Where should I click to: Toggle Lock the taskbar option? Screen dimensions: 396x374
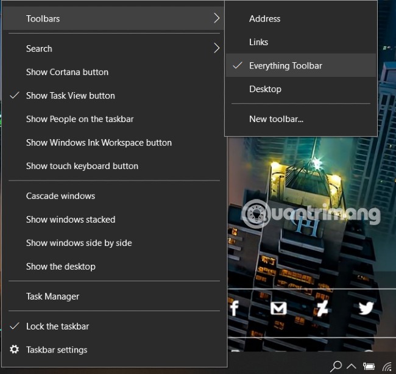(57, 326)
